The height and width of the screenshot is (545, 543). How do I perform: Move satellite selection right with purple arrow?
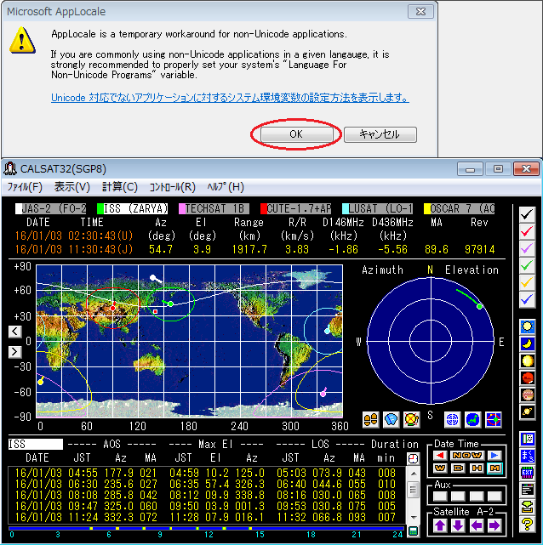click(x=494, y=525)
